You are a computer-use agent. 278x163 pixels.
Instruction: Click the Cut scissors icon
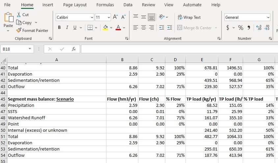tap(19, 15)
